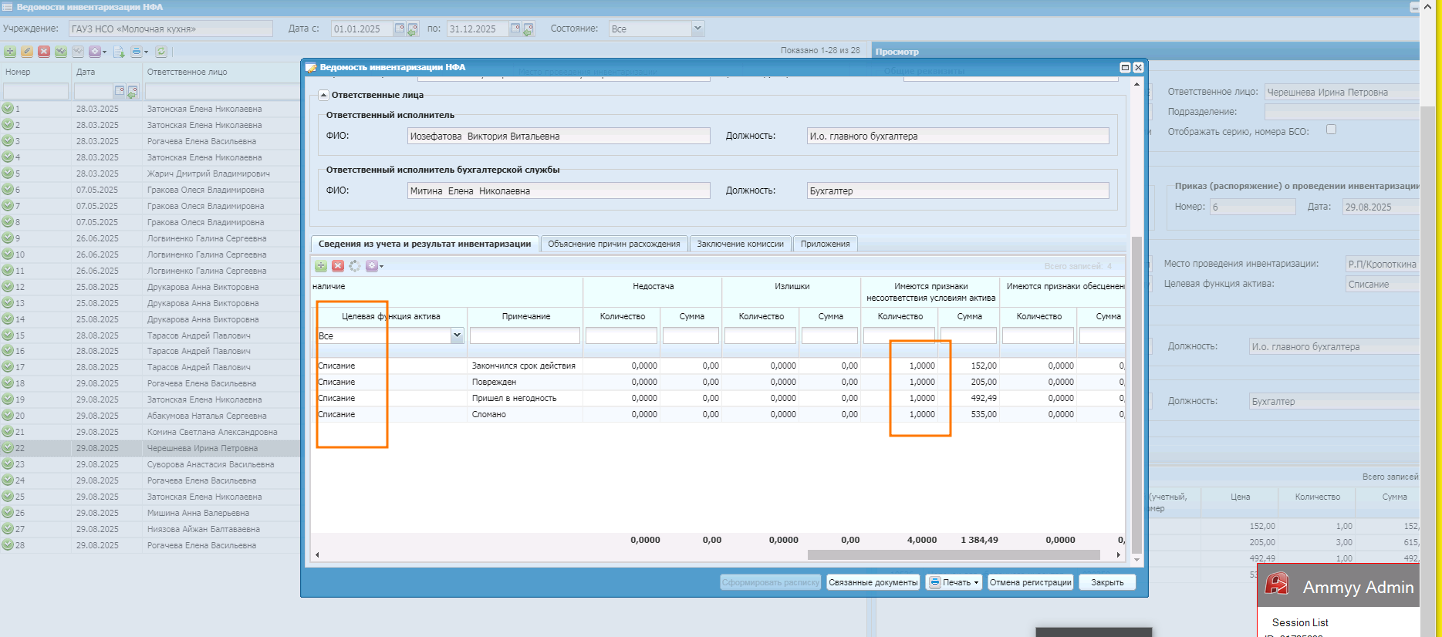Image resolution: width=1442 pixels, height=637 pixels.
Task: Open the printer menu in main toolbar
Action: [x=140, y=52]
